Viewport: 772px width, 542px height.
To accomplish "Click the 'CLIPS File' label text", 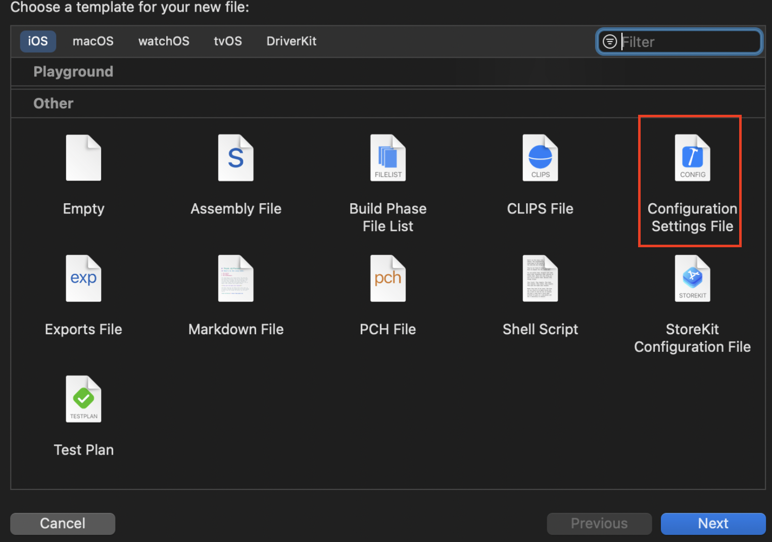I will [x=540, y=209].
